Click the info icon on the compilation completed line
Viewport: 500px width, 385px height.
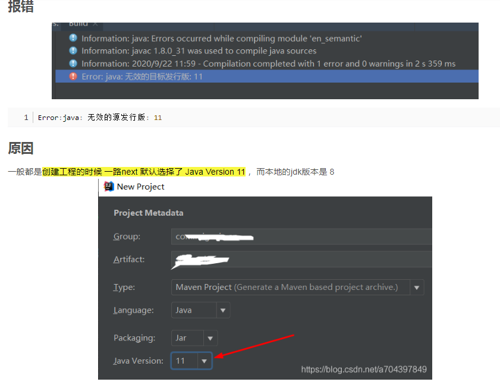click(x=73, y=63)
